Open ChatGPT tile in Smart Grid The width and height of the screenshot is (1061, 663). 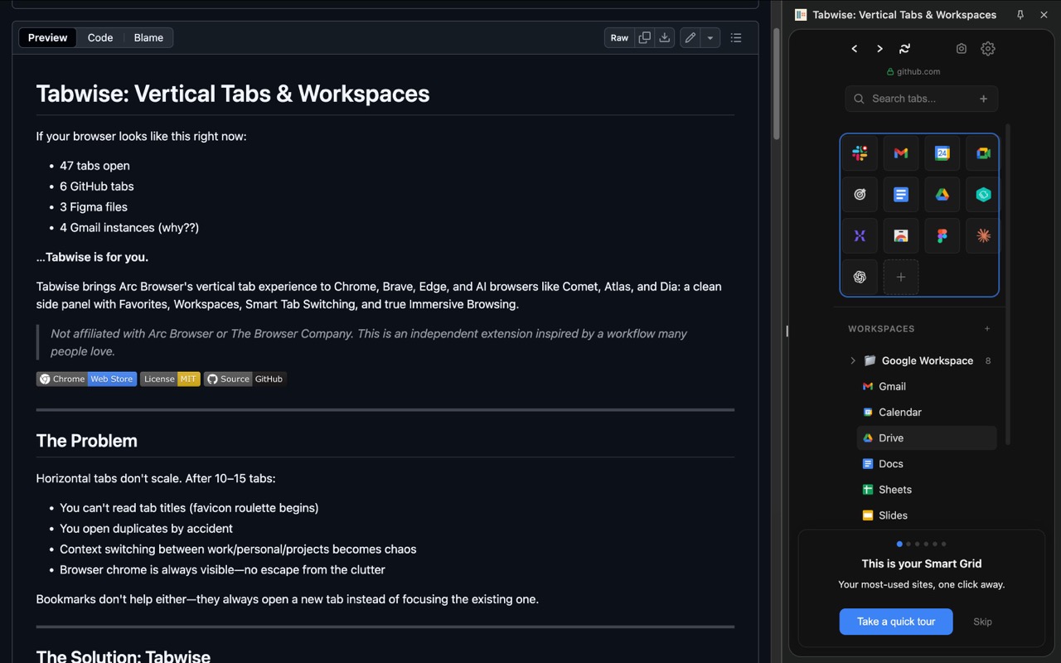[860, 278]
